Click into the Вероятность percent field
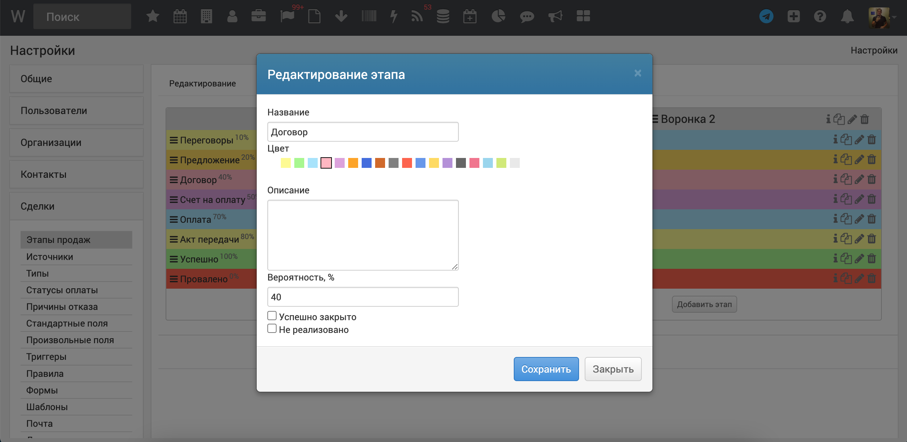The width and height of the screenshot is (907, 442). [362, 297]
